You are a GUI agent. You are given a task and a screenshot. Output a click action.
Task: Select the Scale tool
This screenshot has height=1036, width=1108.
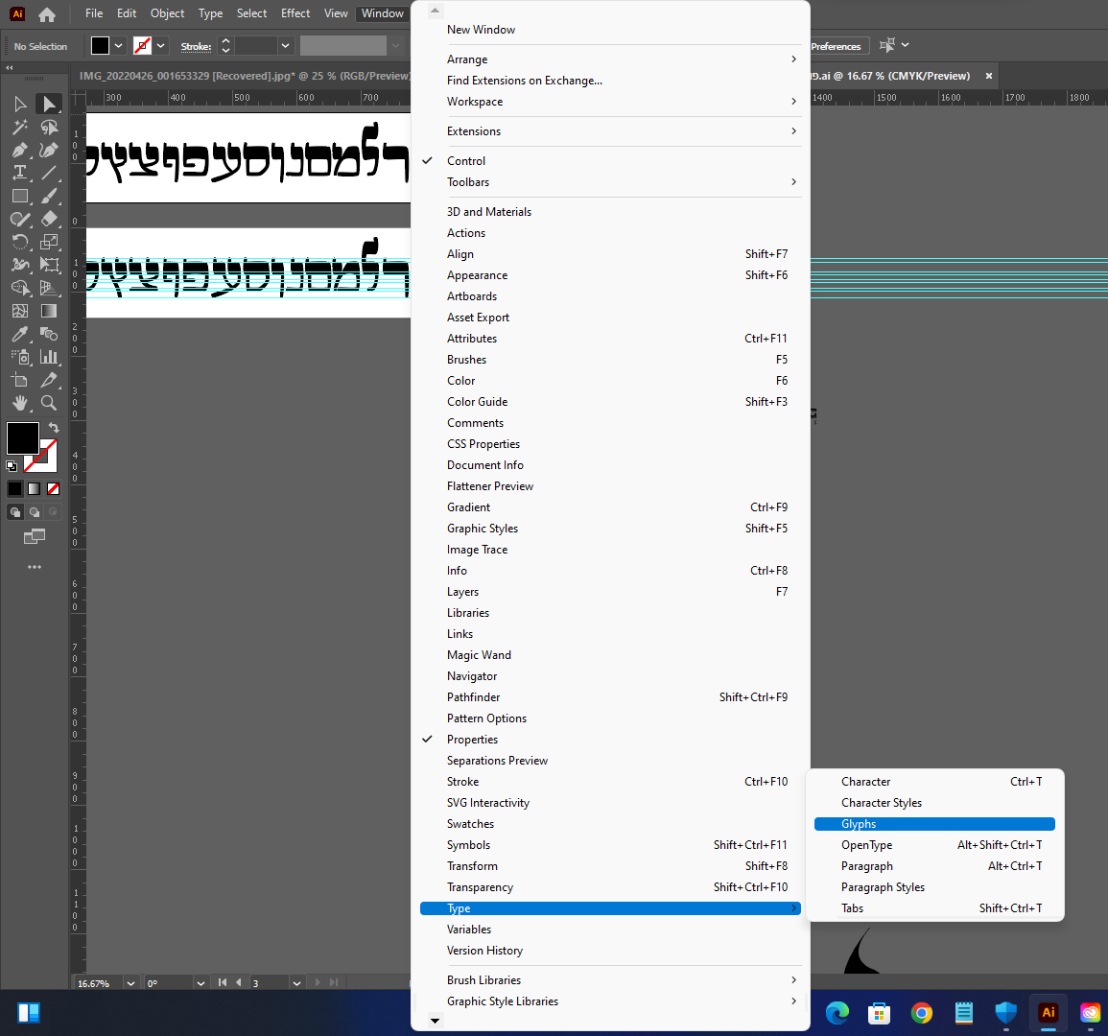pyautogui.click(x=49, y=243)
